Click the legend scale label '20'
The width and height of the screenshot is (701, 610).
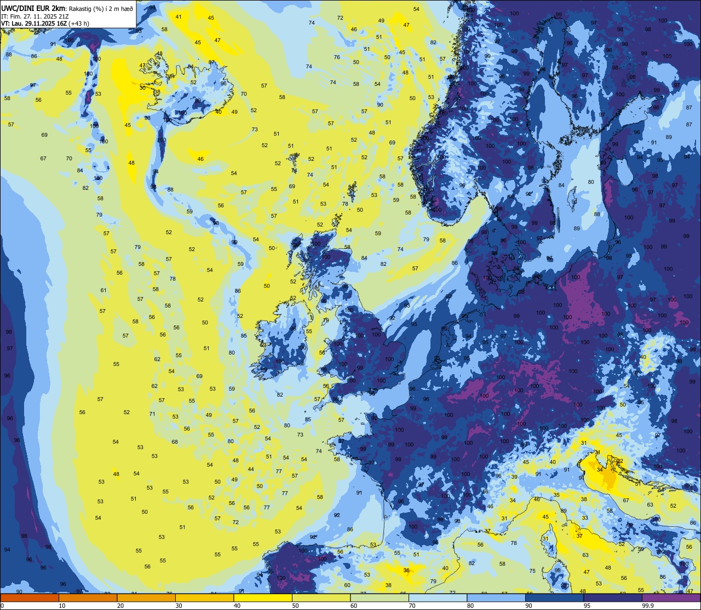coord(120,606)
